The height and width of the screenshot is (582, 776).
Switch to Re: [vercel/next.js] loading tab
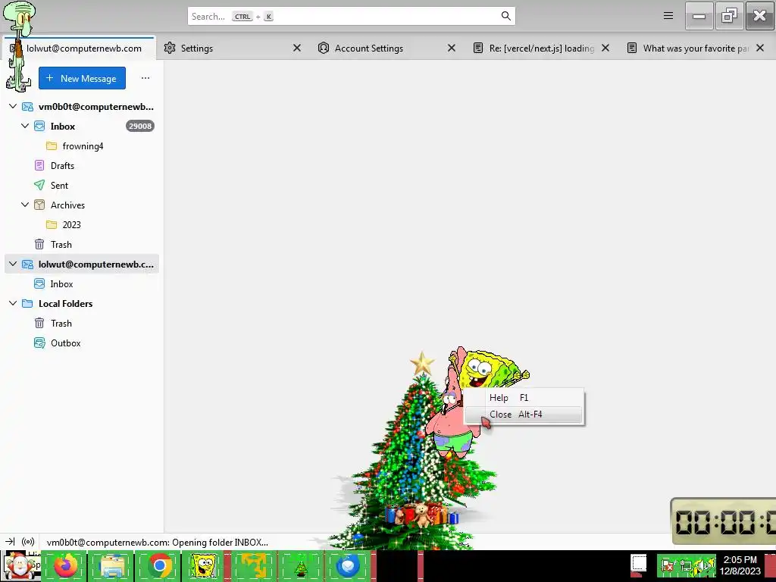click(x=541, y=48)
